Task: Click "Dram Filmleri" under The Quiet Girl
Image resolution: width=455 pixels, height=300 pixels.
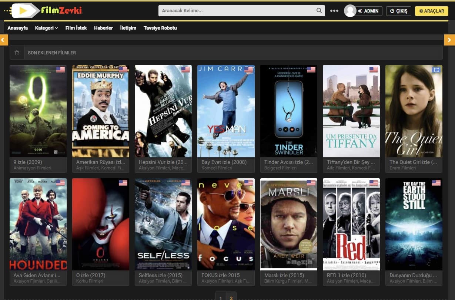Action: pyautogui.click(x=403, y=168)
